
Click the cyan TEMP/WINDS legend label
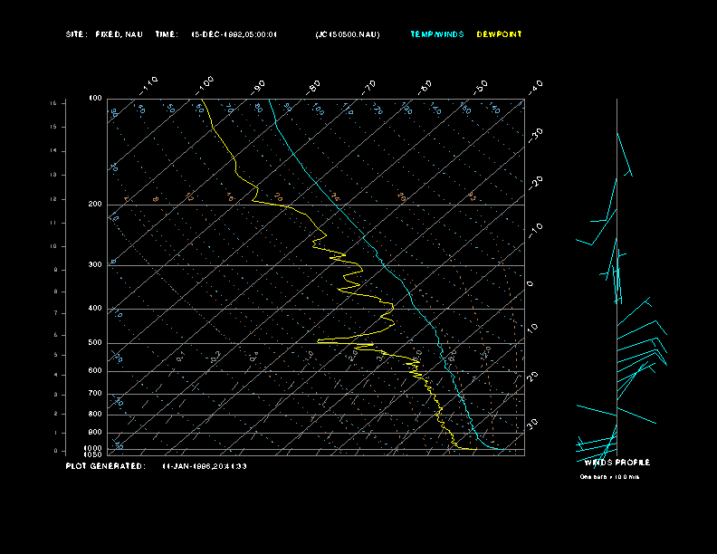436,34
